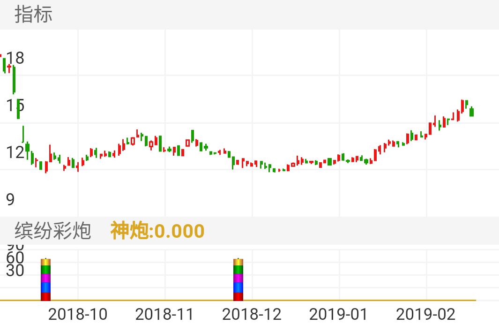Click the 2019-01 date label
The image size is (499, 332).
pyautogui.click(x=339, y=314)
